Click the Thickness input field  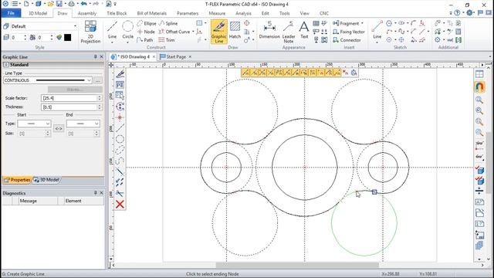(x=69, y=107)
